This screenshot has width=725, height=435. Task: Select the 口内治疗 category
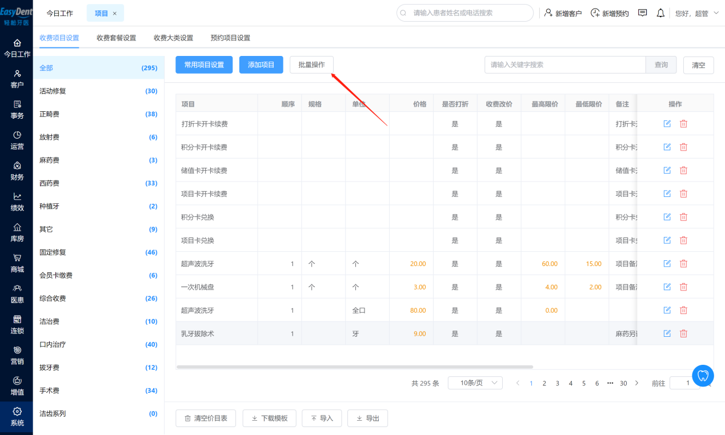[98, 344]
